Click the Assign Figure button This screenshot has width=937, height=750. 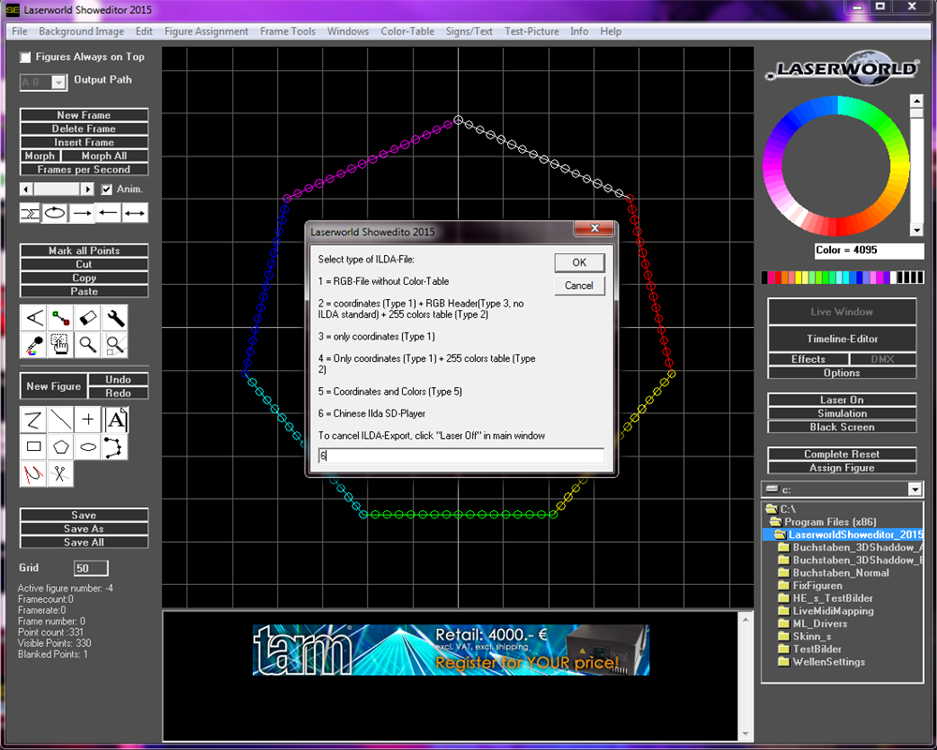click(x=842, y=468)
